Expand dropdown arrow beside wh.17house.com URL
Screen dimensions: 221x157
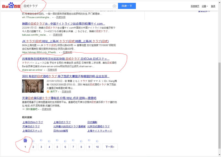tap(53, 17)
